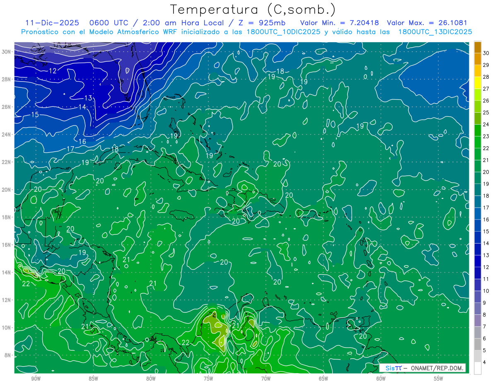Click the "70W" longitude axis label
This screenshot has height=384, width=497.
(266, 379)
